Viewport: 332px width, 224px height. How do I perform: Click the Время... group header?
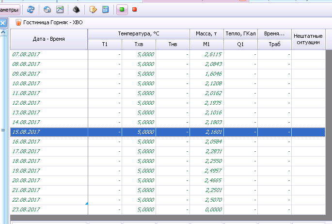click(274, 34)
